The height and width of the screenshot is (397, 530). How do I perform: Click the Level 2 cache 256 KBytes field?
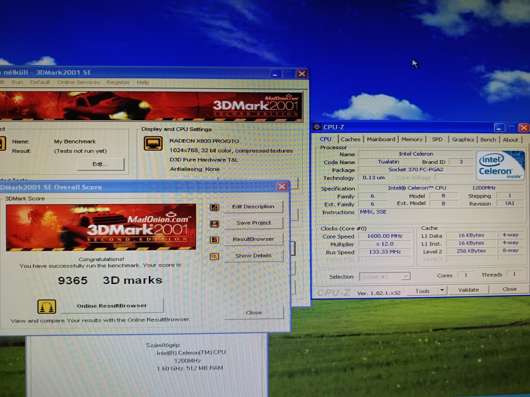tap(471, 251)
